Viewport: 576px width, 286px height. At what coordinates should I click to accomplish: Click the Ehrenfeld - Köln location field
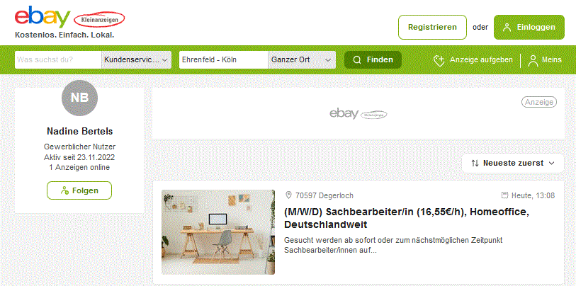[223, 60]
